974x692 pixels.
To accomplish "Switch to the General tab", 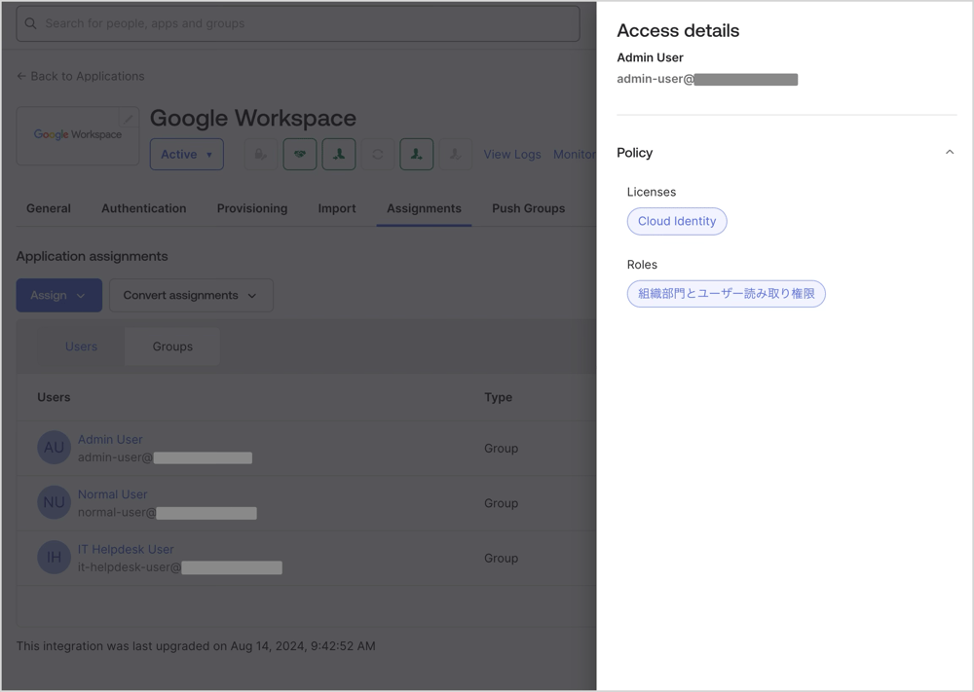I will (x=49, y=208).
